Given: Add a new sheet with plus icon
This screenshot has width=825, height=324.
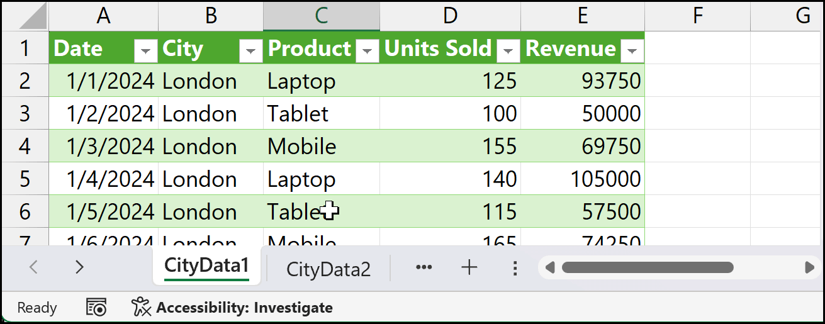Looking at the screenshot, I should pos(469,267).
